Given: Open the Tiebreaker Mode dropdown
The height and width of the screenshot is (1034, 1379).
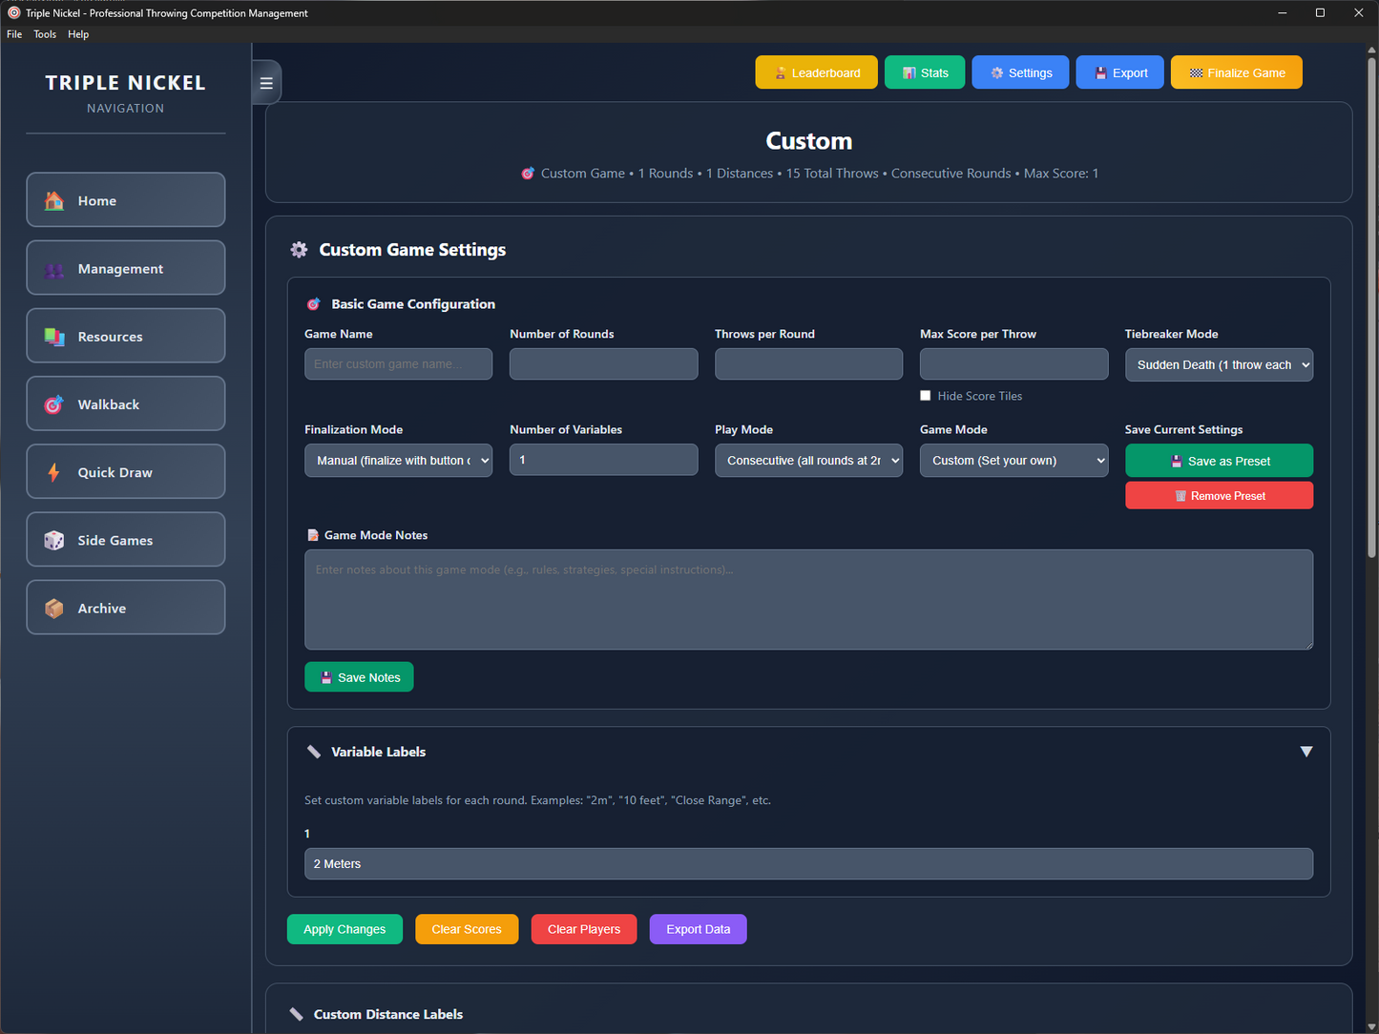Looking at the screenshot, I should pos(1219,365).
